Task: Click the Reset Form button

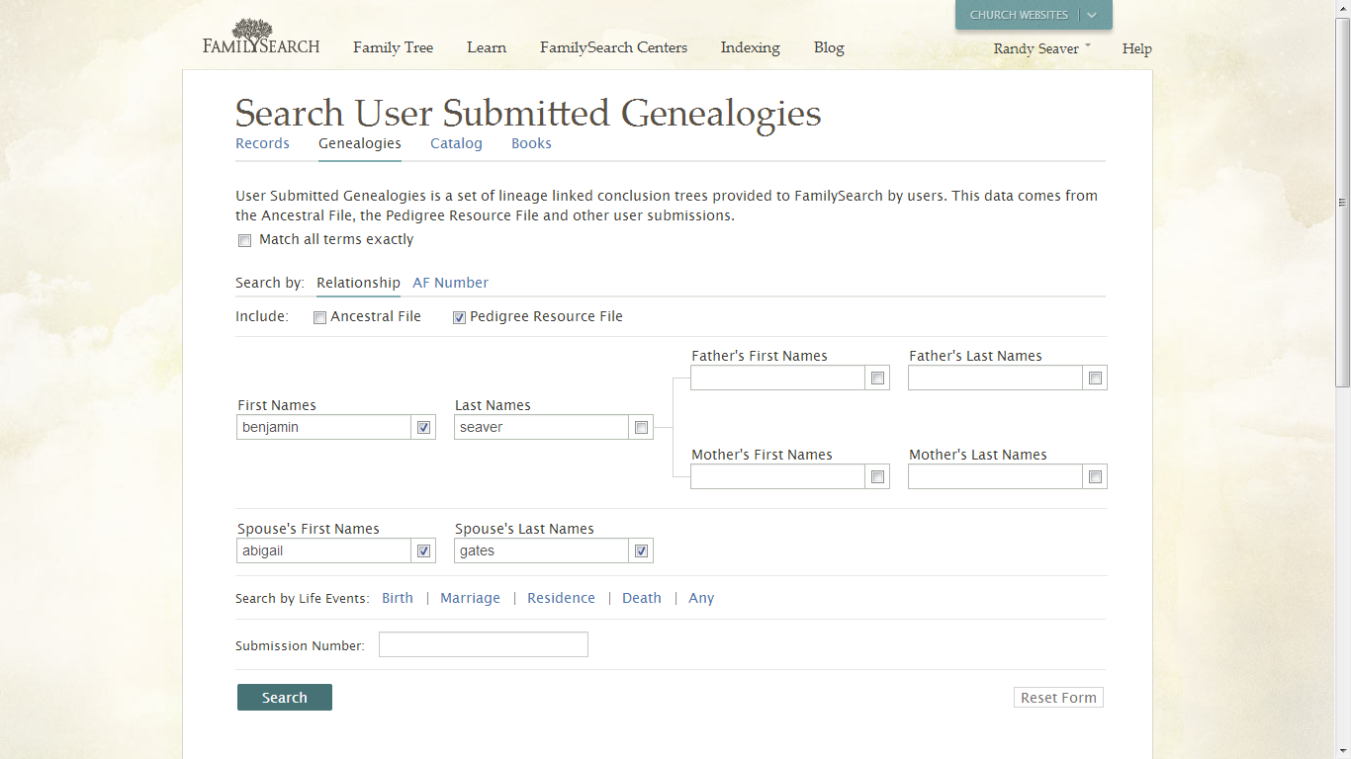Action: (x=1058, y=698)
